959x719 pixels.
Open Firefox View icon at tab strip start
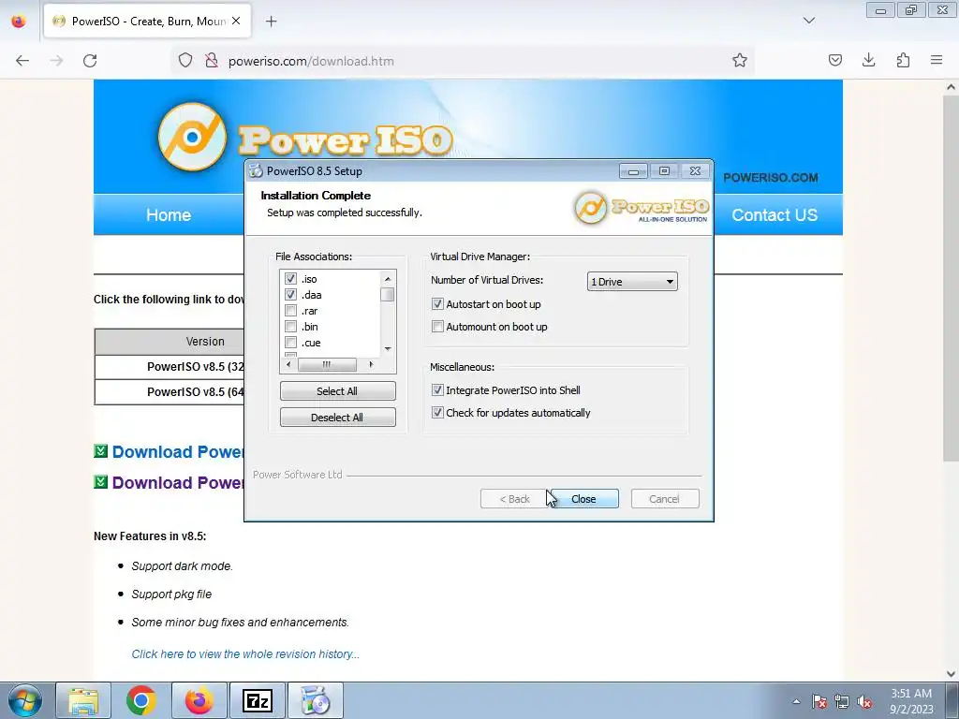click(x=19, y=22)
